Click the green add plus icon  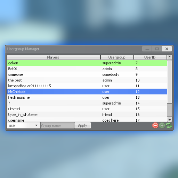[162, 126]
